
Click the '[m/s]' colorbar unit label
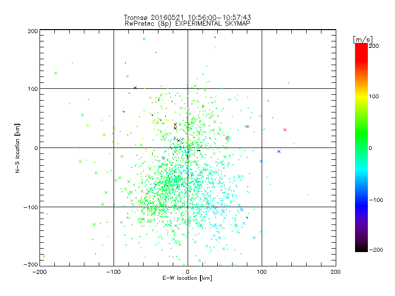tap(362, 39)
